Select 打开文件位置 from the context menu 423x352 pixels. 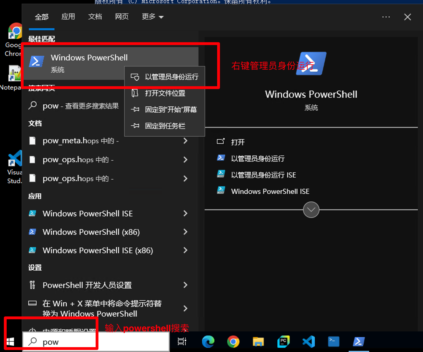[165, 93]
